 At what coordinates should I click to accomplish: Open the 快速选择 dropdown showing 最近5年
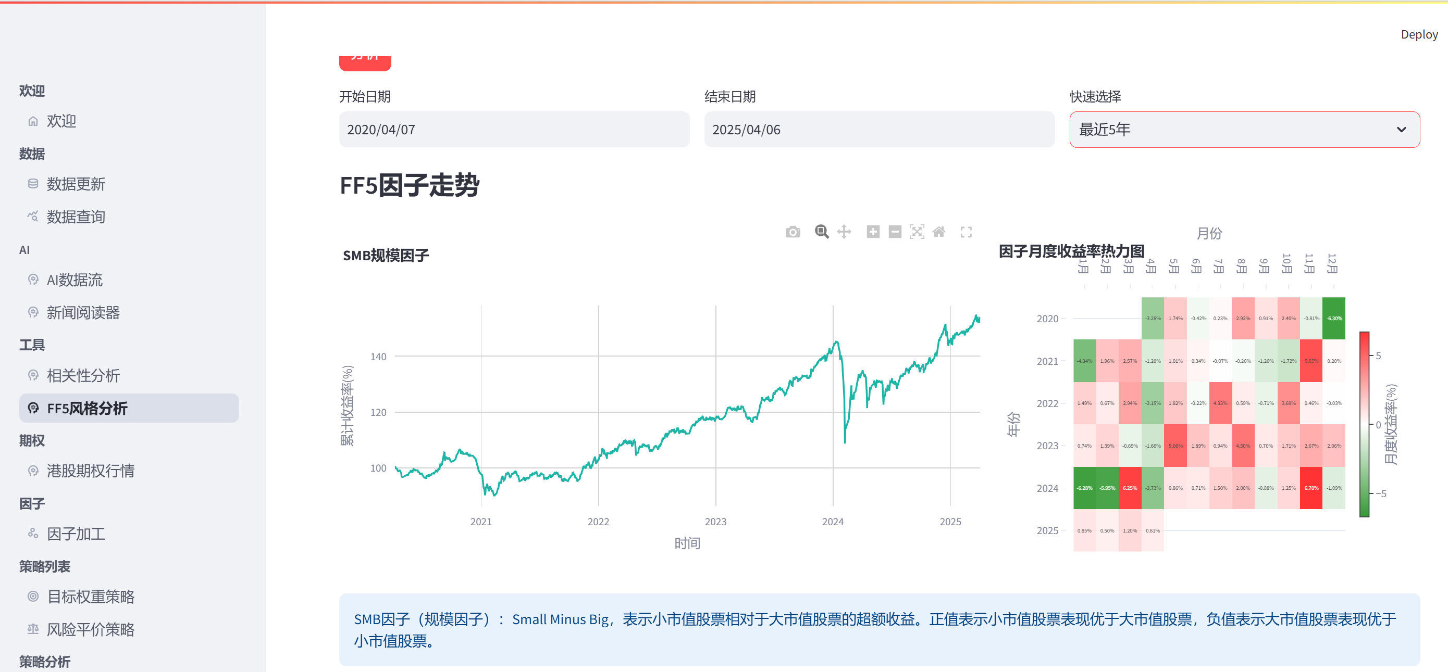tap(1244, 130)
